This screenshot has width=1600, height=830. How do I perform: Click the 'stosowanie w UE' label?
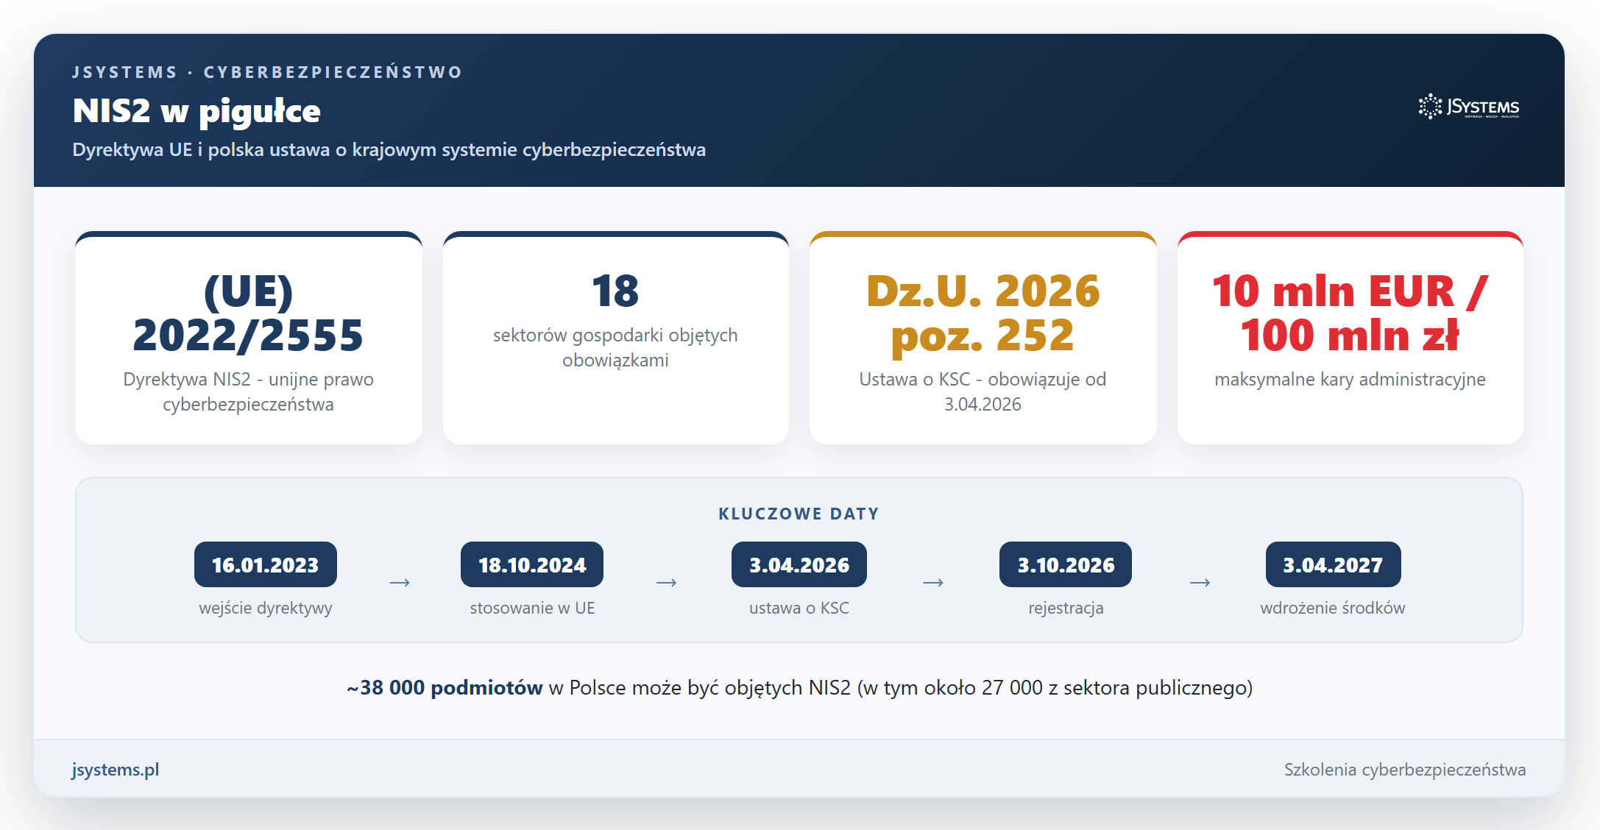tap(532, 608)
